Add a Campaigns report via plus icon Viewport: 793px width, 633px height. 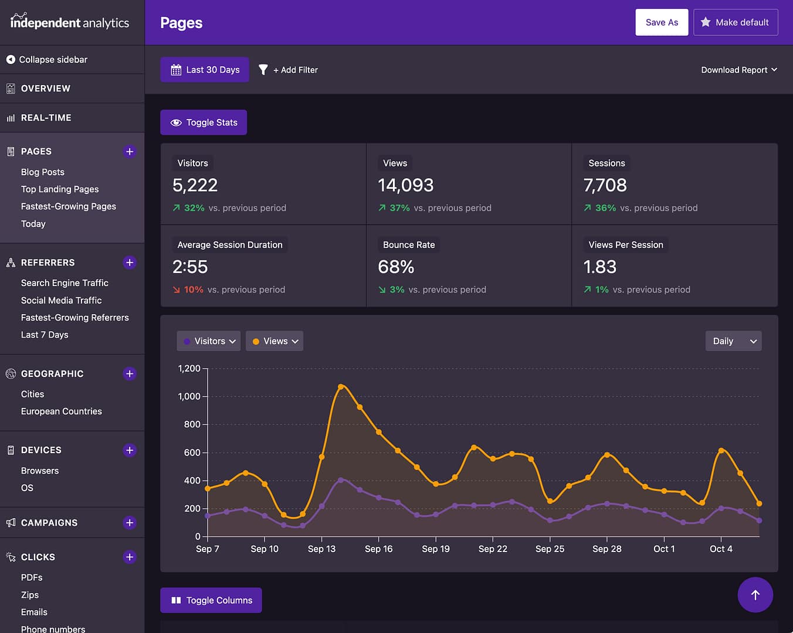[x=130, y=523]
